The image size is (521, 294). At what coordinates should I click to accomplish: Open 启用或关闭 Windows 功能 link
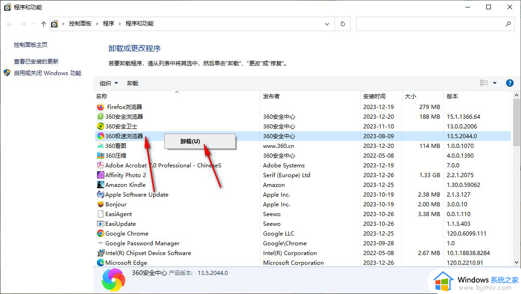click(47, 73)
